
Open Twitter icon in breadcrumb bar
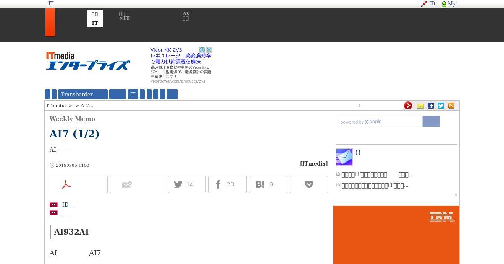coord(441,106)
